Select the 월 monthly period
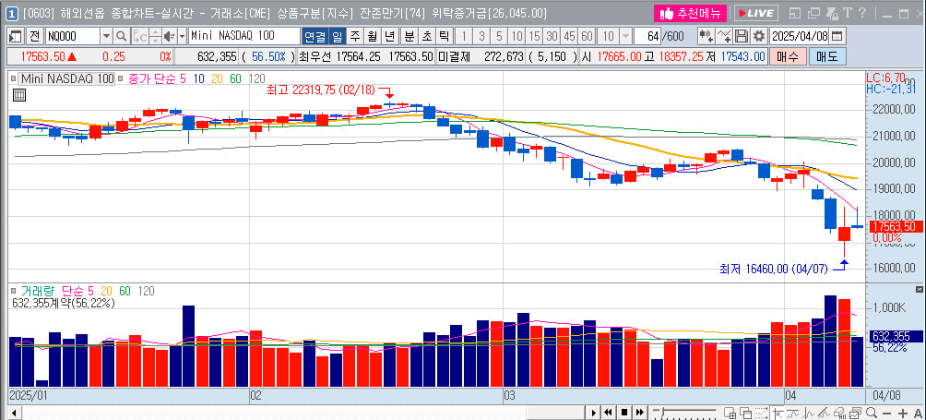 pos(372,36)
